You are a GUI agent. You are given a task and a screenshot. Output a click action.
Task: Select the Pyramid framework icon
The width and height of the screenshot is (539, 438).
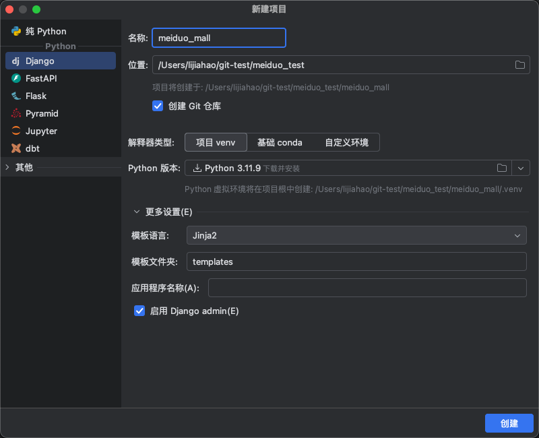tap(16, 113)
